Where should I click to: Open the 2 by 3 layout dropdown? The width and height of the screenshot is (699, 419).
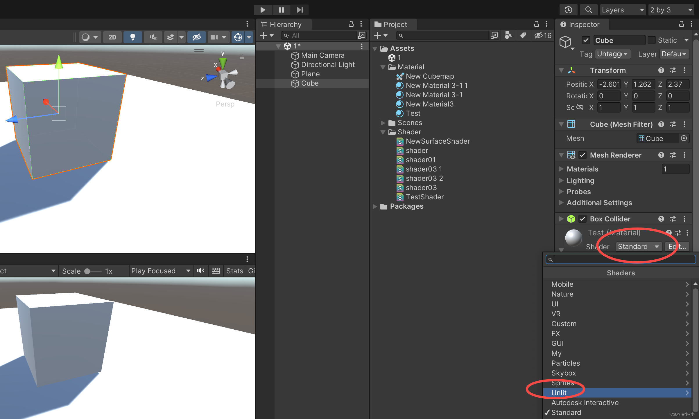[671, 10]
